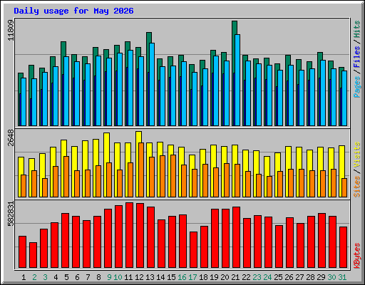
Task: Click the 11809 hits axis value
Action: (11, 31)
